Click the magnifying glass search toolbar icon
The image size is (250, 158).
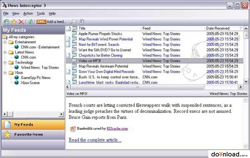(73, 22)
